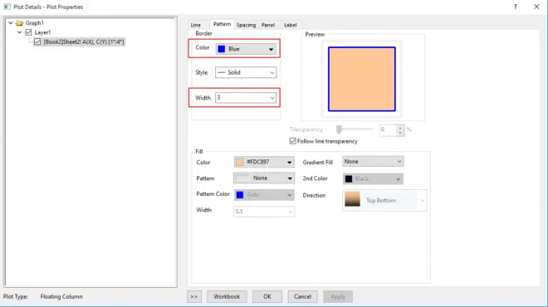Click the >> expand panel button
This screenshot has height=307, width=548.
coord(194,296)
